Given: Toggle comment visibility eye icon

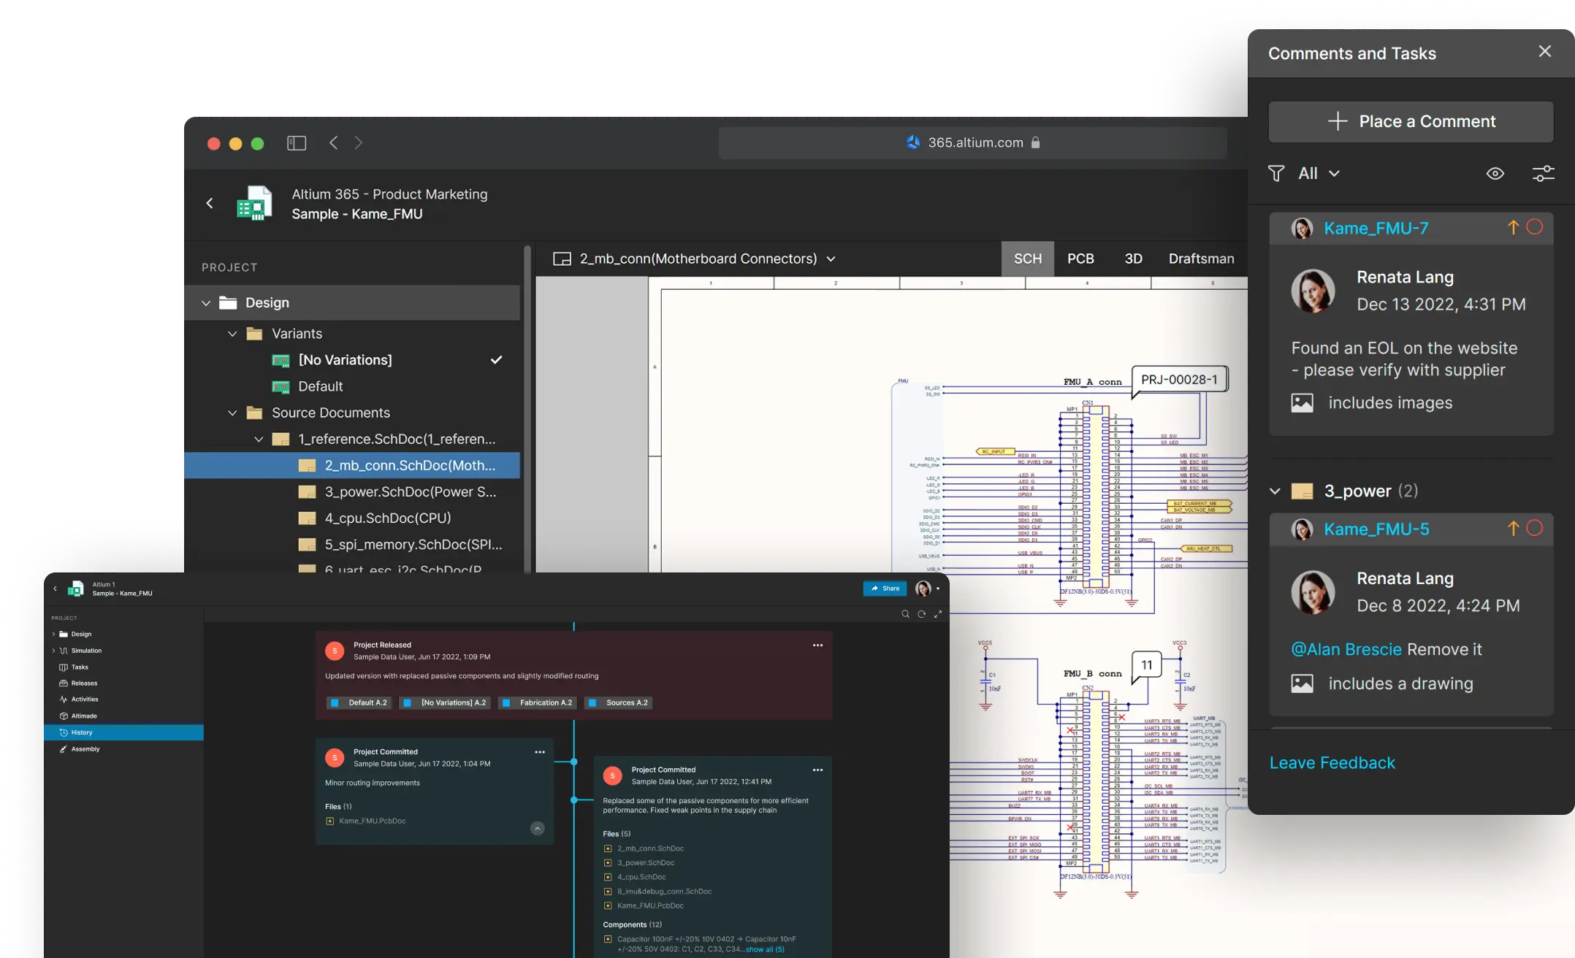Looking at the screenshot, I should coord(1495,173).
